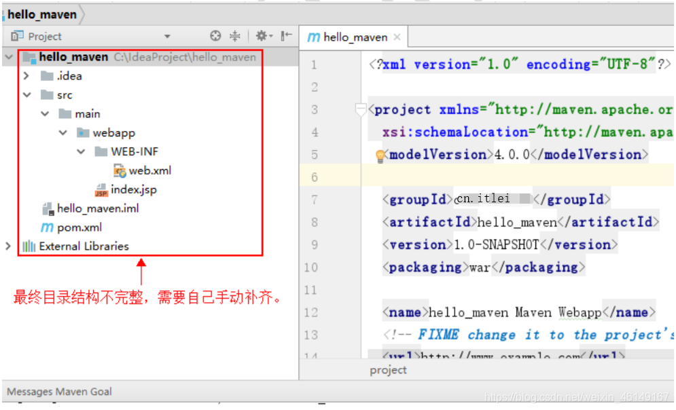Select the WEB-INF folder

pyautogui.click(x=135, y=151)
